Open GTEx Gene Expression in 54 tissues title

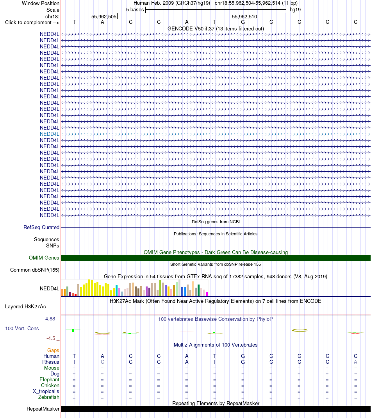[216, 276]
